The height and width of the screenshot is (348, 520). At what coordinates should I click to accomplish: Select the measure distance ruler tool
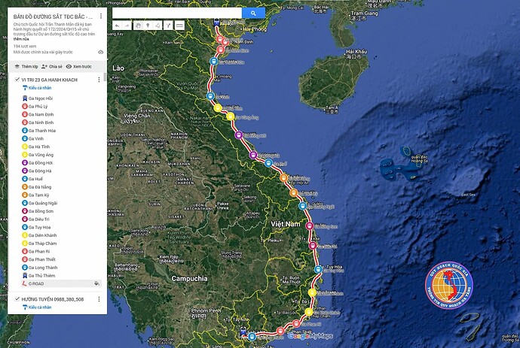[x=179, y=26]
